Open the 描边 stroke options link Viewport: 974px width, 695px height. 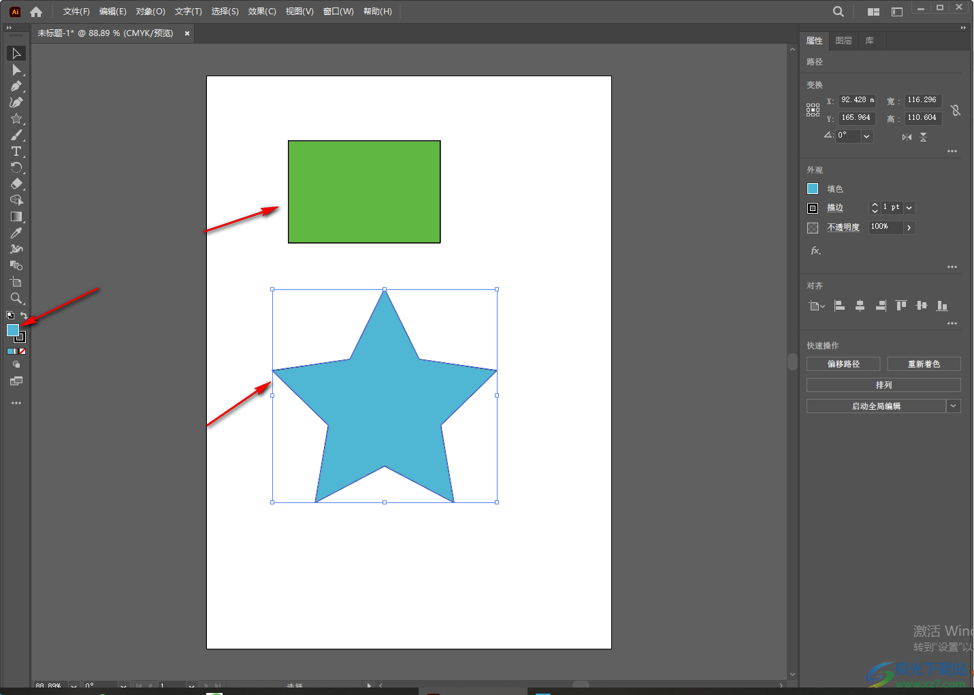point(835,208)
